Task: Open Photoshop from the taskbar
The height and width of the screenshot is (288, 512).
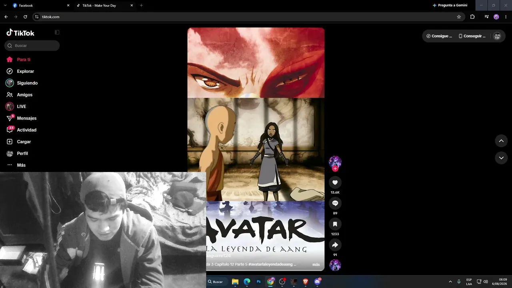Action: tap(259, 282)
